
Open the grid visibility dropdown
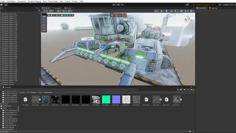pos(59,11)
